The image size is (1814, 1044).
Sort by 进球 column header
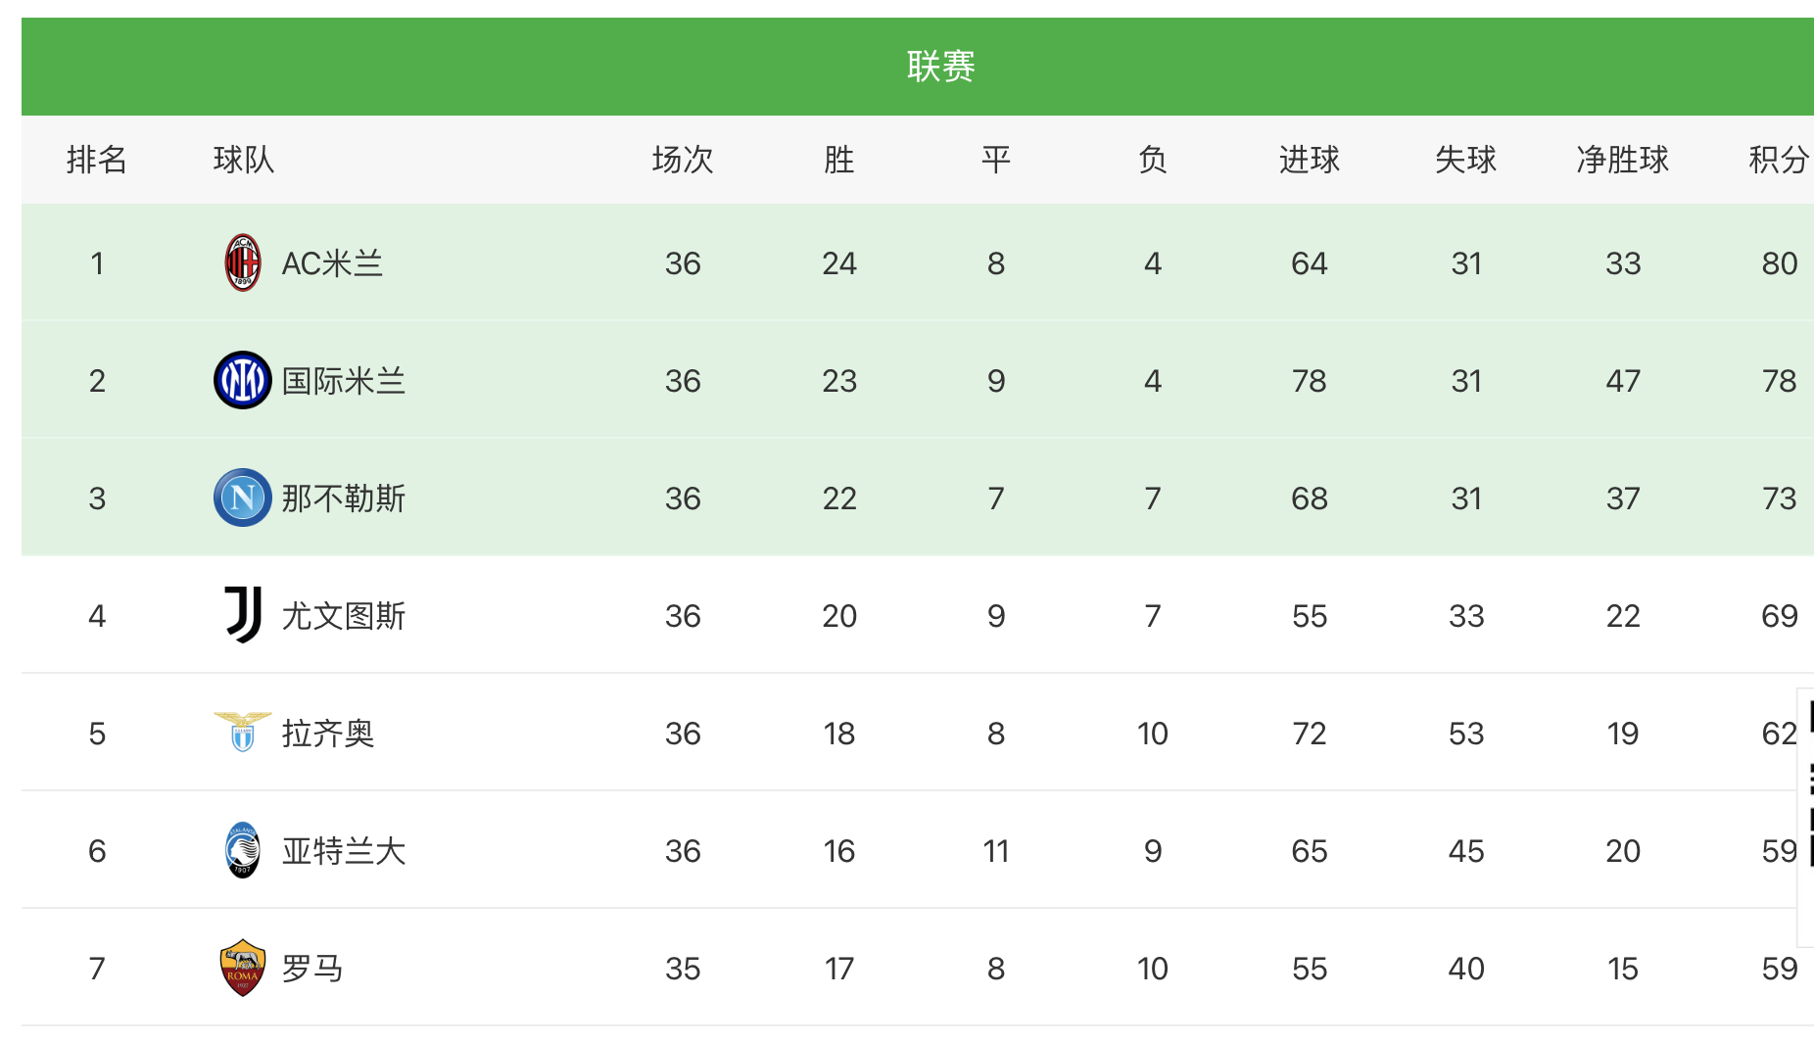click(x=1309, y=160)
